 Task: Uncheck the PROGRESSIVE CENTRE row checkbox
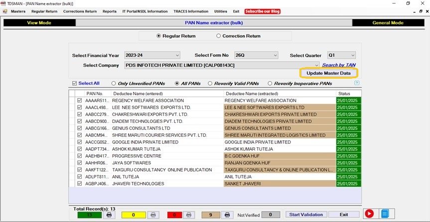(80, 156)
